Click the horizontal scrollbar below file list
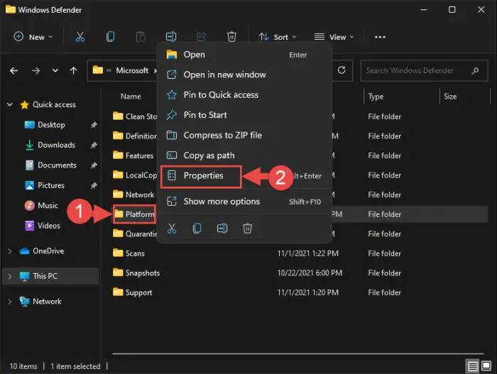The width and height of the screenshot is (497, 374). (x=297, y=353)
